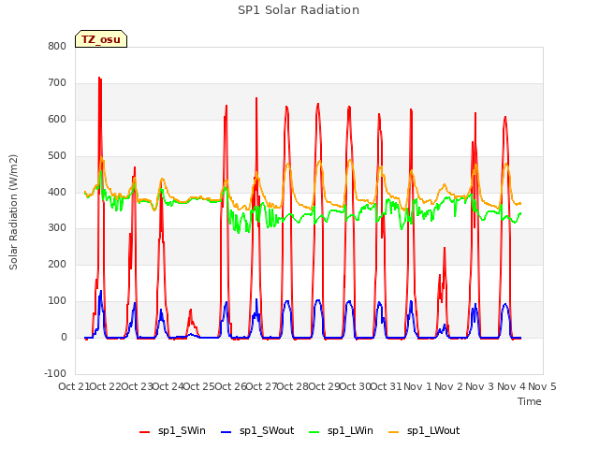Click the Oct 24 x-axis label
Screen dimensions: 599x449
168,386
